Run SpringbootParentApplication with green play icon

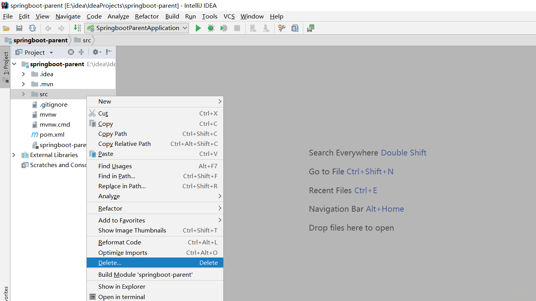tap(198, 28)
